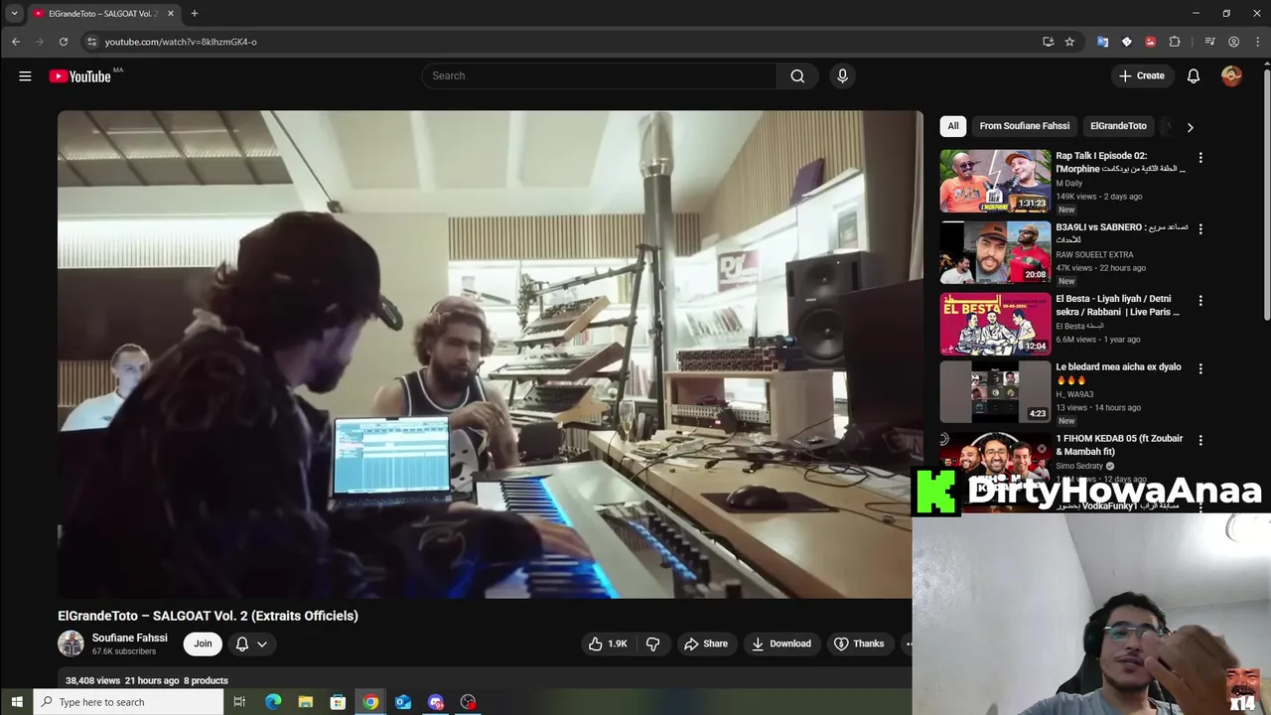Open options for Rap Talk Episode 02
Viewport: 1271px width, 715px height.
(1200, 158)
